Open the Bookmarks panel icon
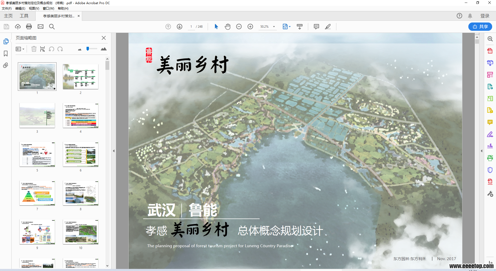This screenshot has height=271, width=496. 6,54
